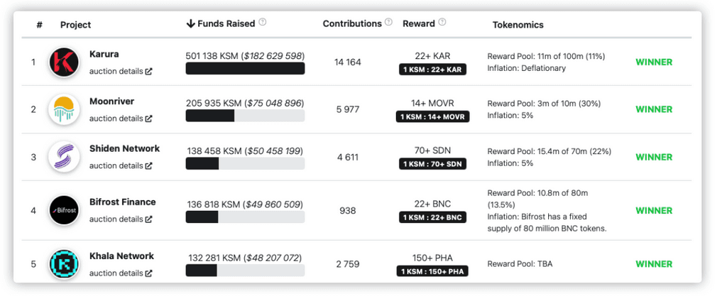Open Khala Network auction details link
This screenshot has width=727, height=301.
(x=121, y=273)
